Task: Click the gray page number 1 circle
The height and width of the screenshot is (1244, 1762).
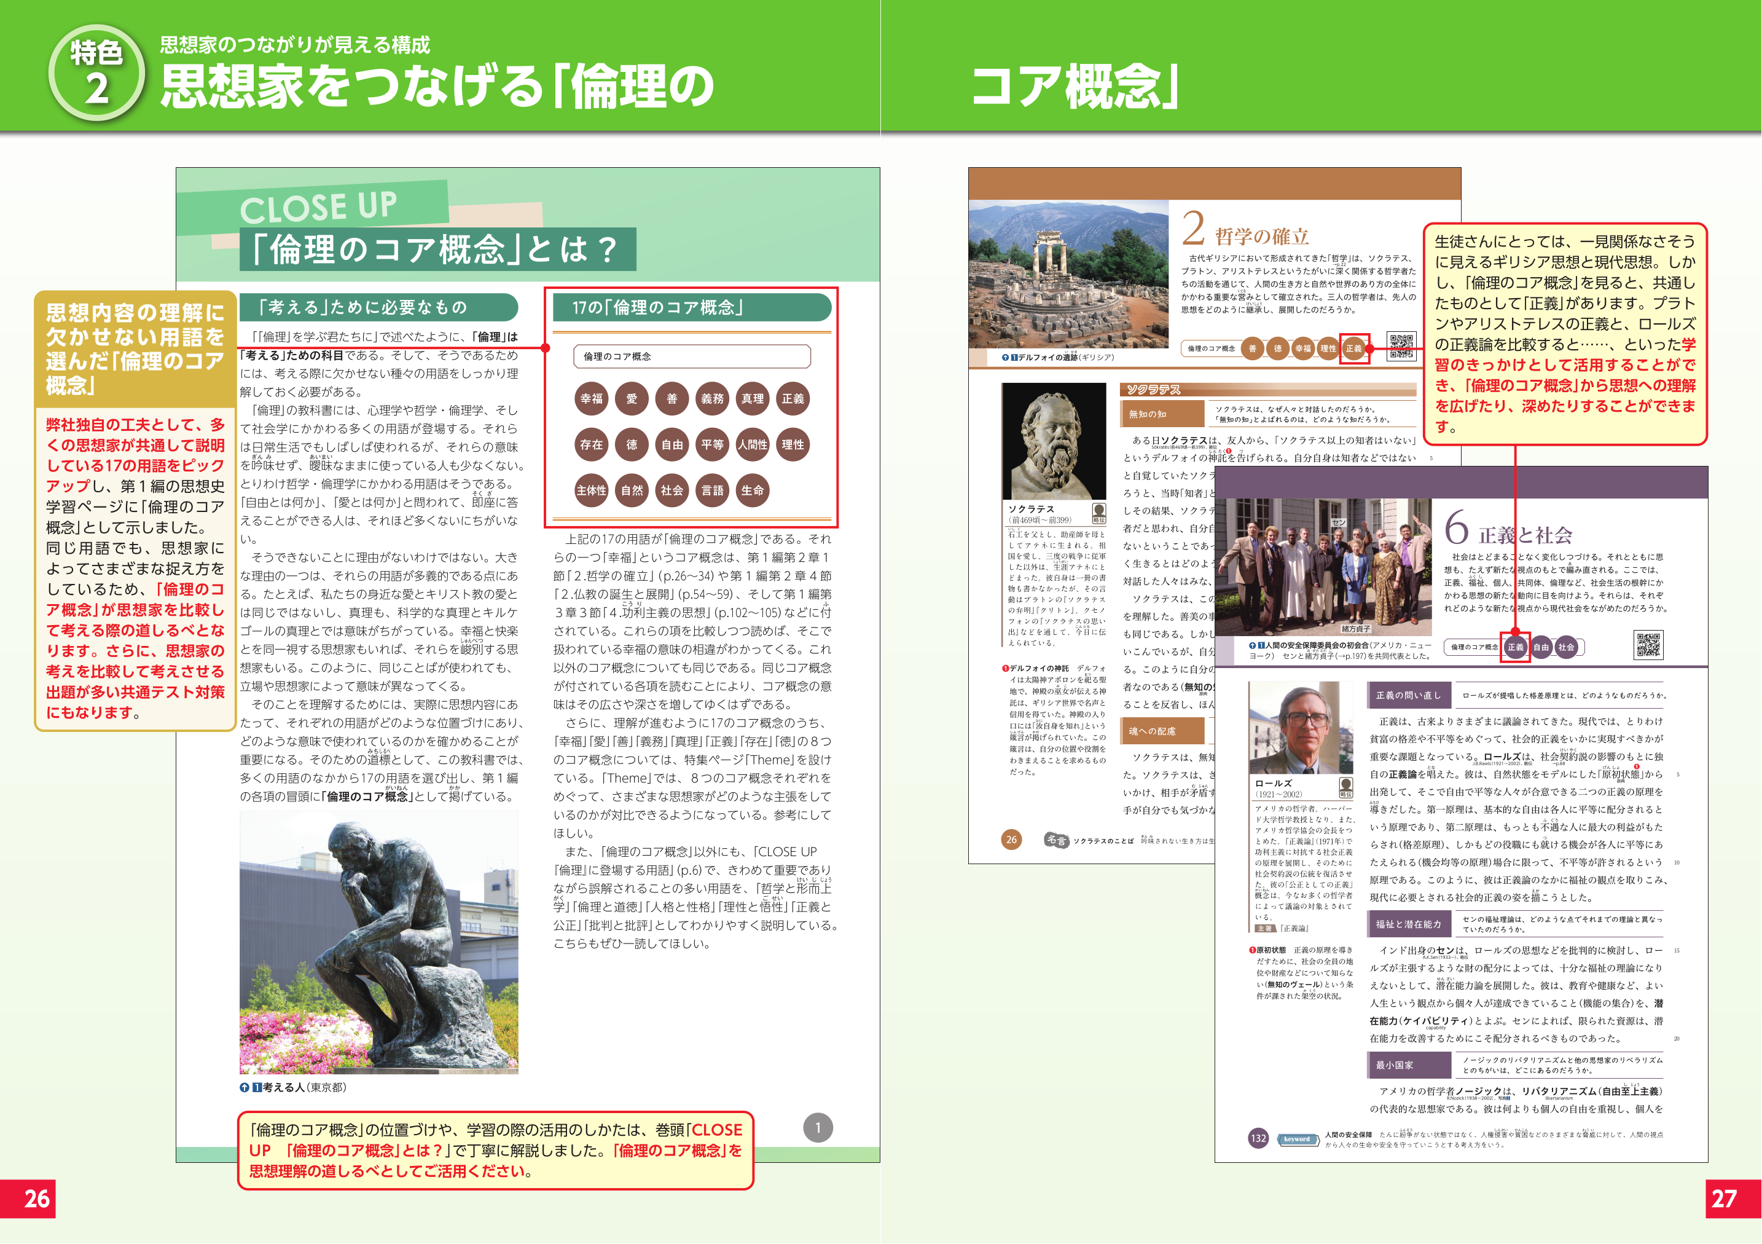Action: tap(818, 1128)
